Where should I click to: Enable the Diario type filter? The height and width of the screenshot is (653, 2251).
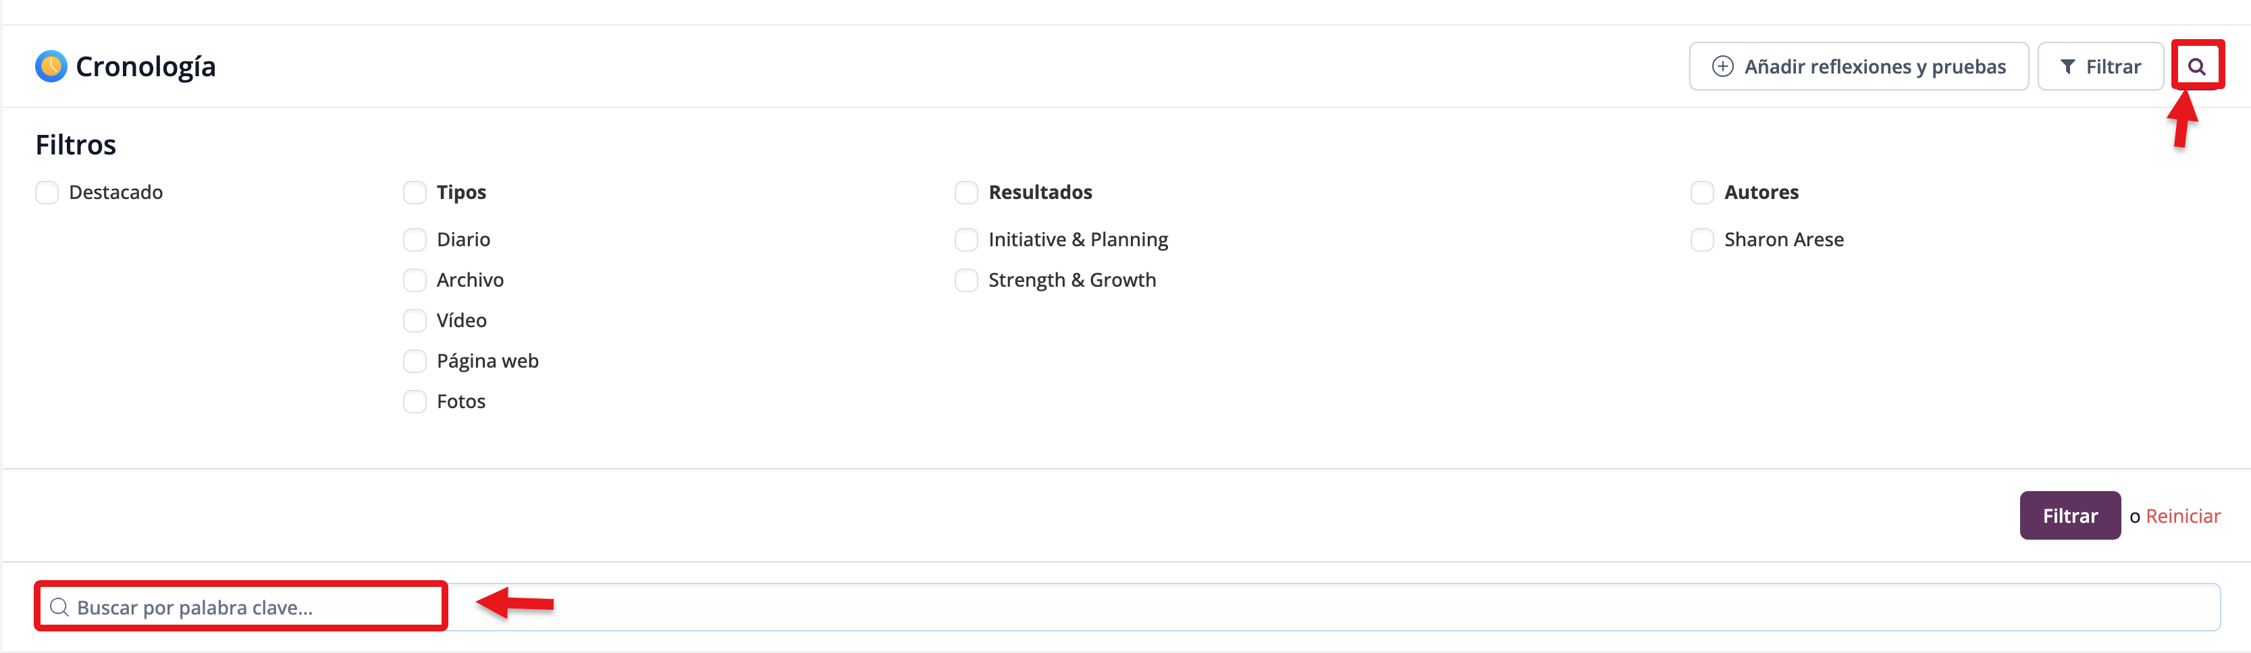415,239
